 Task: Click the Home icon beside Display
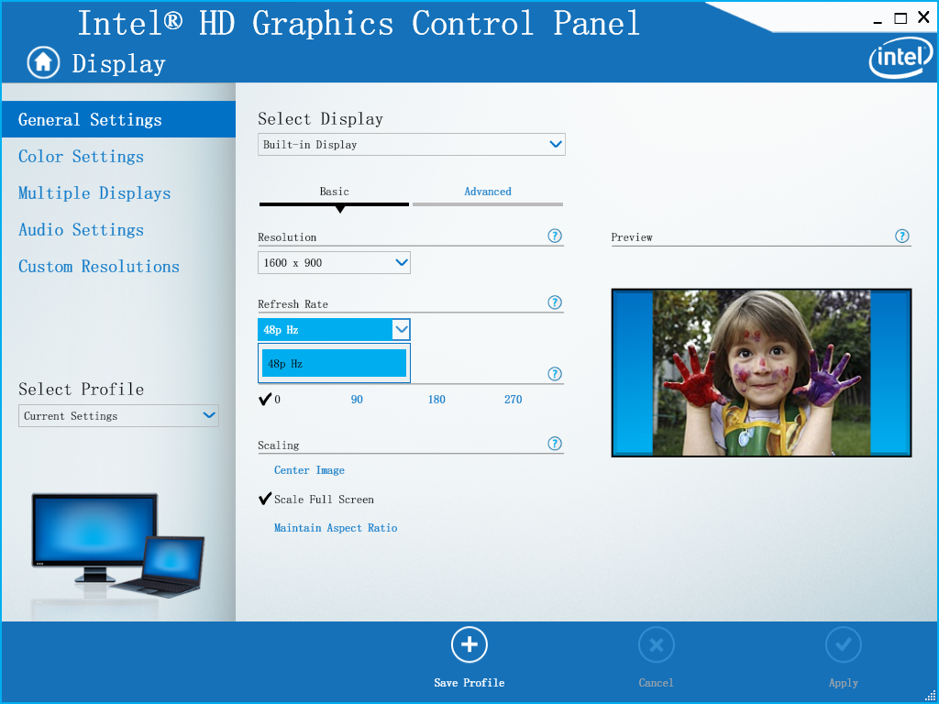pyautogui.click(x=42, y=62)
